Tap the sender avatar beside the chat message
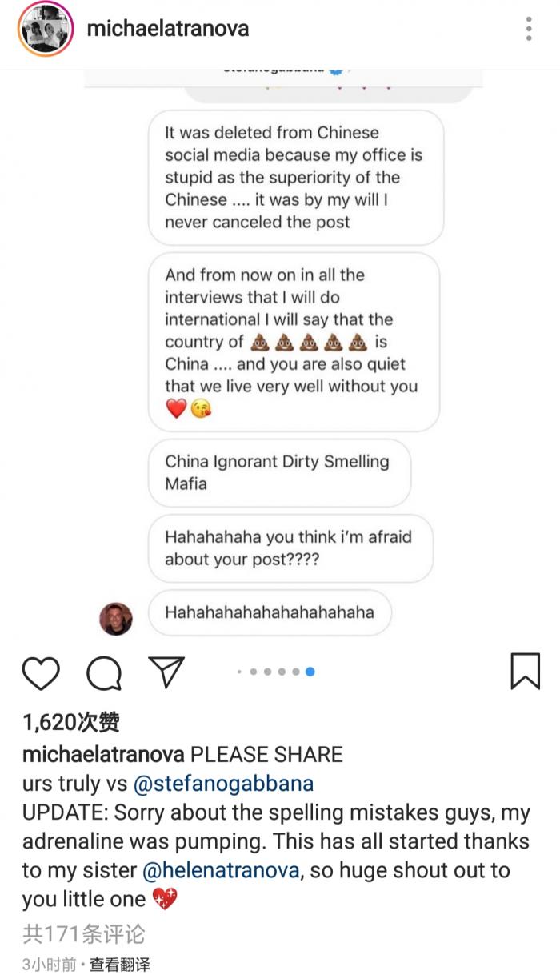The width and height of the screenshot is (560, 979). [116, 618]
